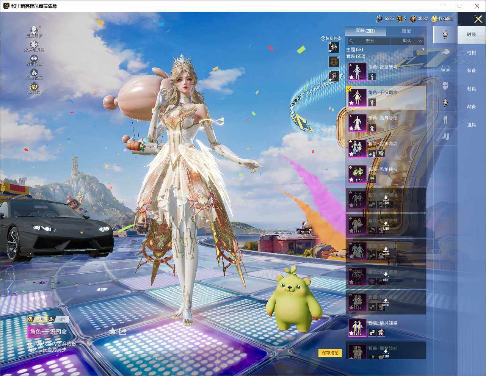The height and width of the screenshot is (376, 486).
Task: Select the shoes category icon
Action: click(x=445, y=136)
